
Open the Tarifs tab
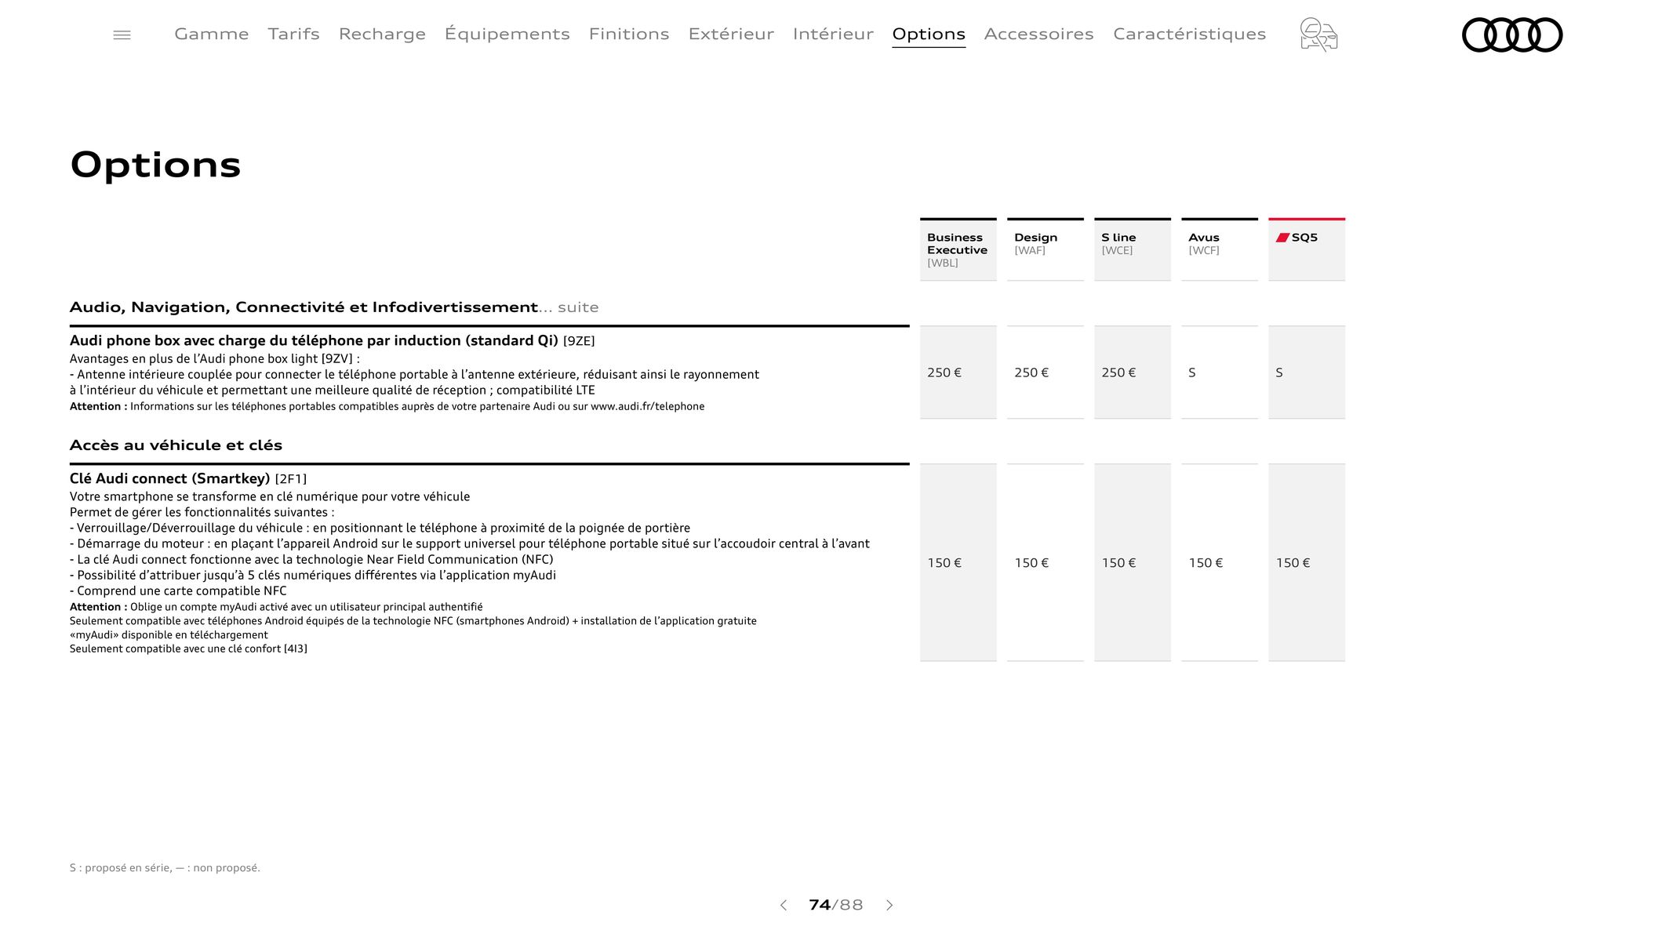(x=293, y=34)
